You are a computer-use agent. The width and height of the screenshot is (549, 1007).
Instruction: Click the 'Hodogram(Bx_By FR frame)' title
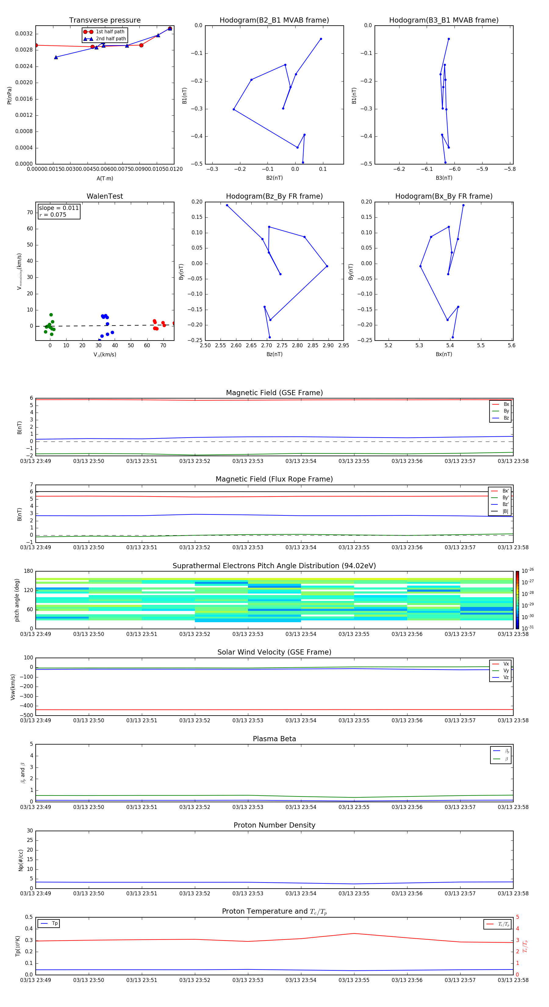444,196
